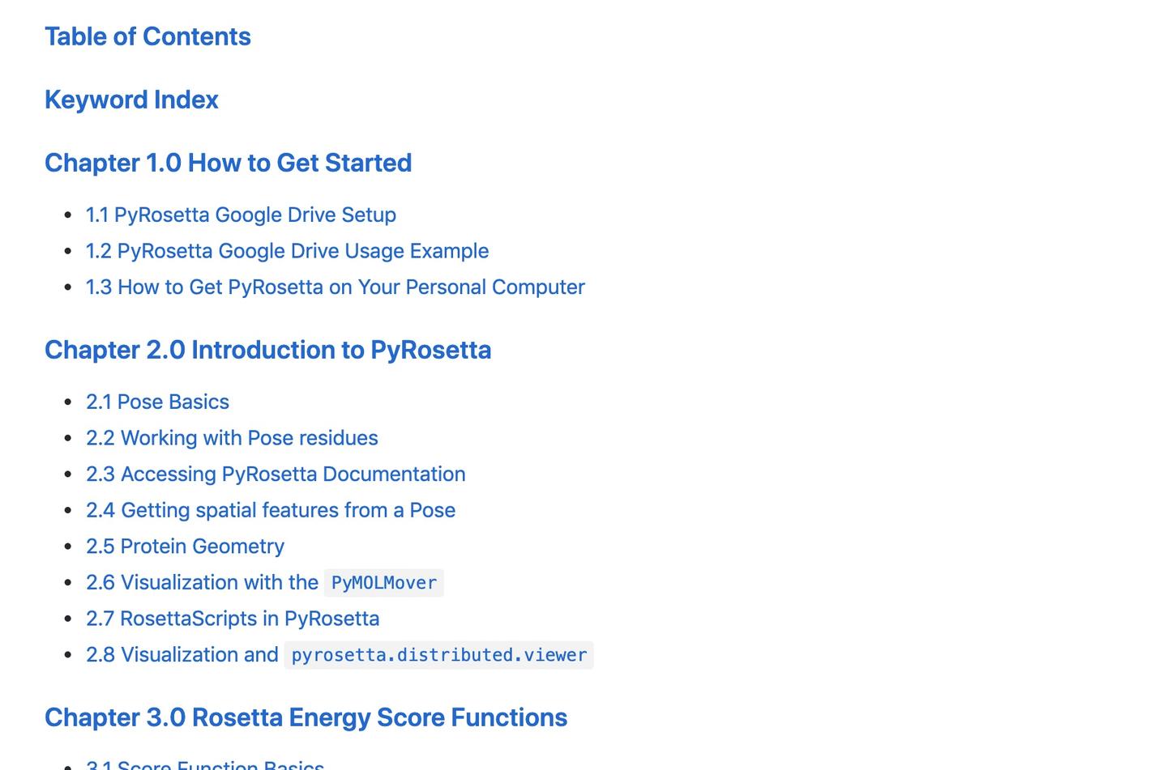Screen dimensions: 1167x770
Task: Go to Chapter 2.0 Introduction to PyRosetta
Action: pyautogui.click(x=267, y=350)
